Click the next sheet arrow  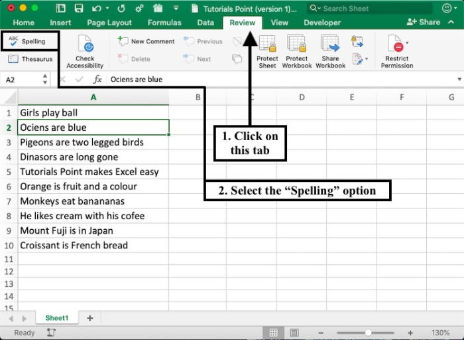point(25,318)
